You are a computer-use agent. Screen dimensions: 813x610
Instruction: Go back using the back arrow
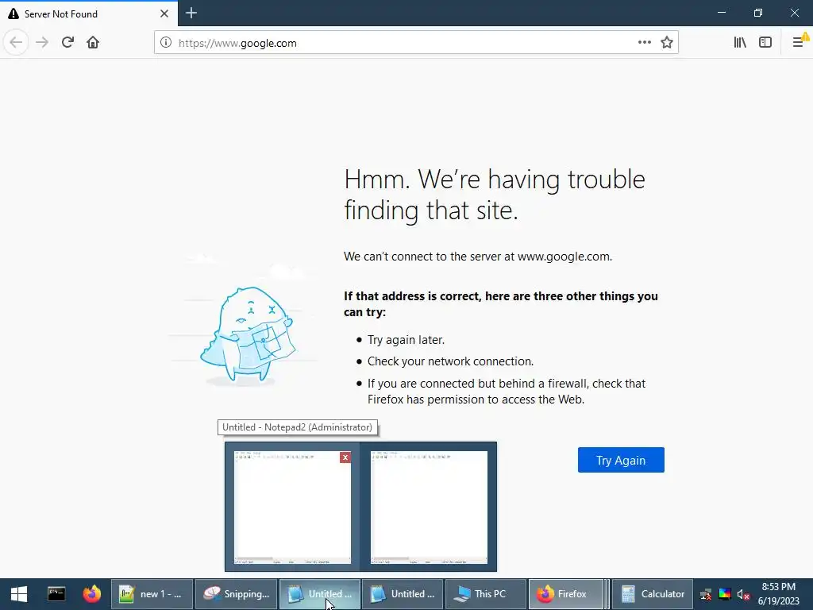tap(16, 42)
